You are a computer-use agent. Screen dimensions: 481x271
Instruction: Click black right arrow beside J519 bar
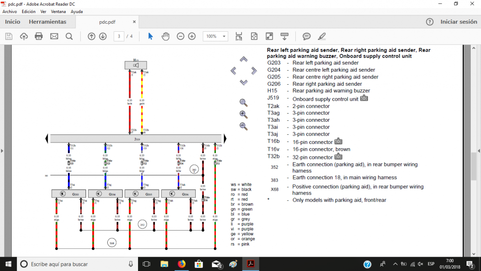coord(225,139)
